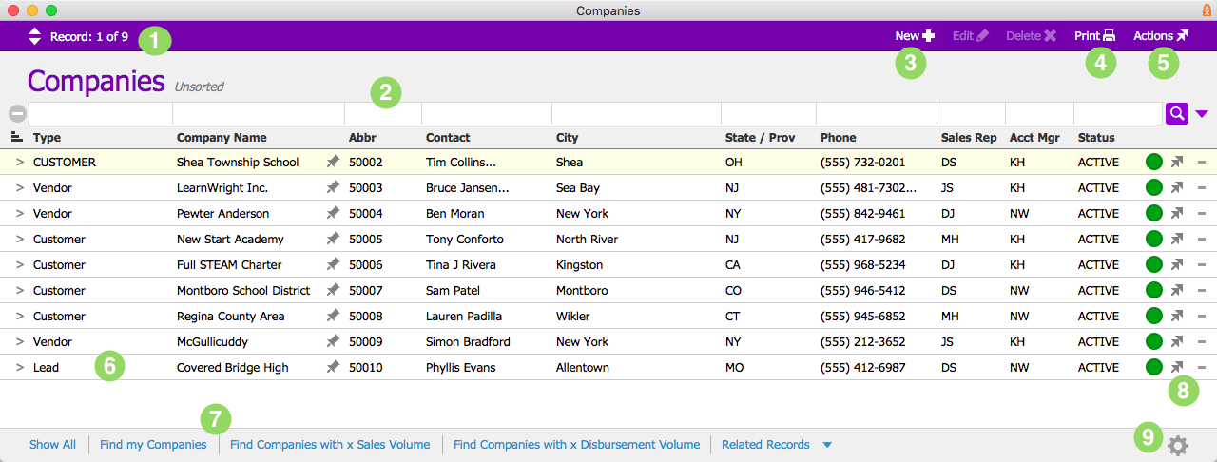The image size is (1217, 462).
Task: Toggle green status dot for New Start Academy
Action: pyautogui.click(x=1154, y=239)
